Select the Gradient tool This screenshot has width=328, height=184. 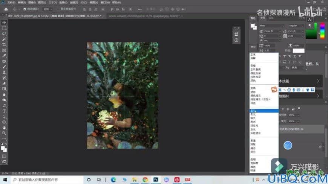[4, 89]
